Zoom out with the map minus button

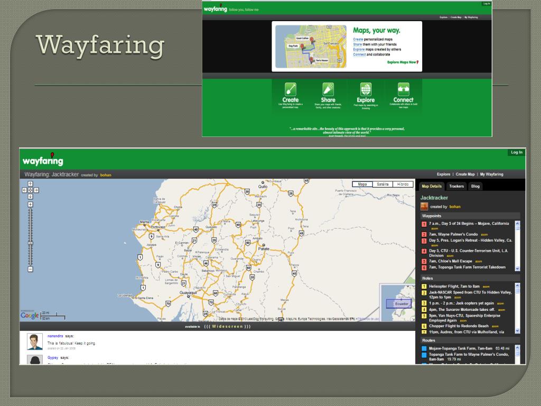pyautogui.click(x=30, y=269)
